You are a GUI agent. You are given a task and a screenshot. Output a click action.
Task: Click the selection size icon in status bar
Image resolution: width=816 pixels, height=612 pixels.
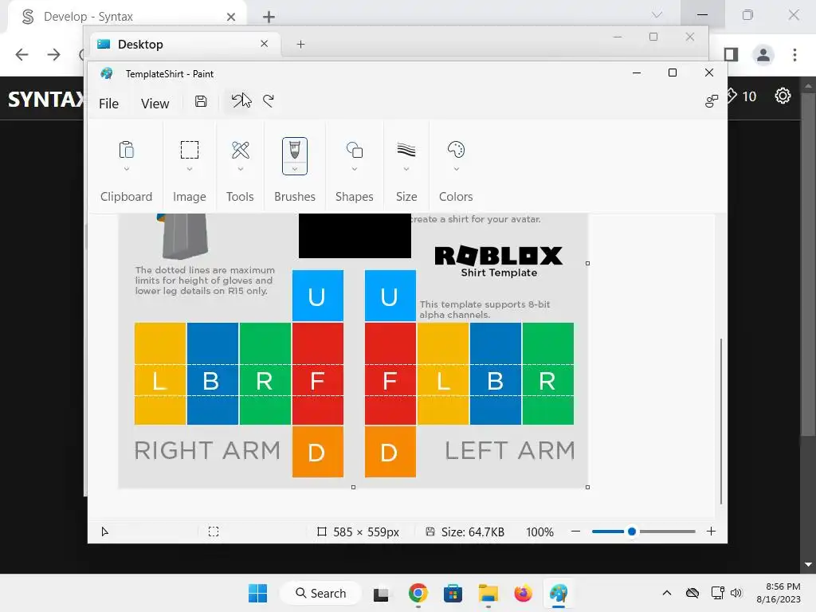tap(214, 532)
